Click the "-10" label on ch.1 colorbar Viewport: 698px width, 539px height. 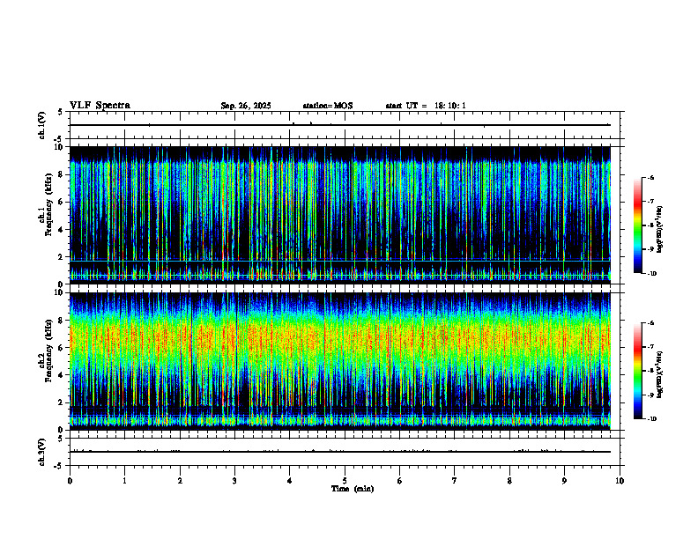pos(652,274)
